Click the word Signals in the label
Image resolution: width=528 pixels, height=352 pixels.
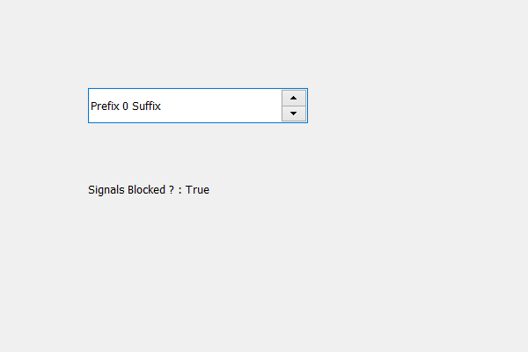point(106,189)
